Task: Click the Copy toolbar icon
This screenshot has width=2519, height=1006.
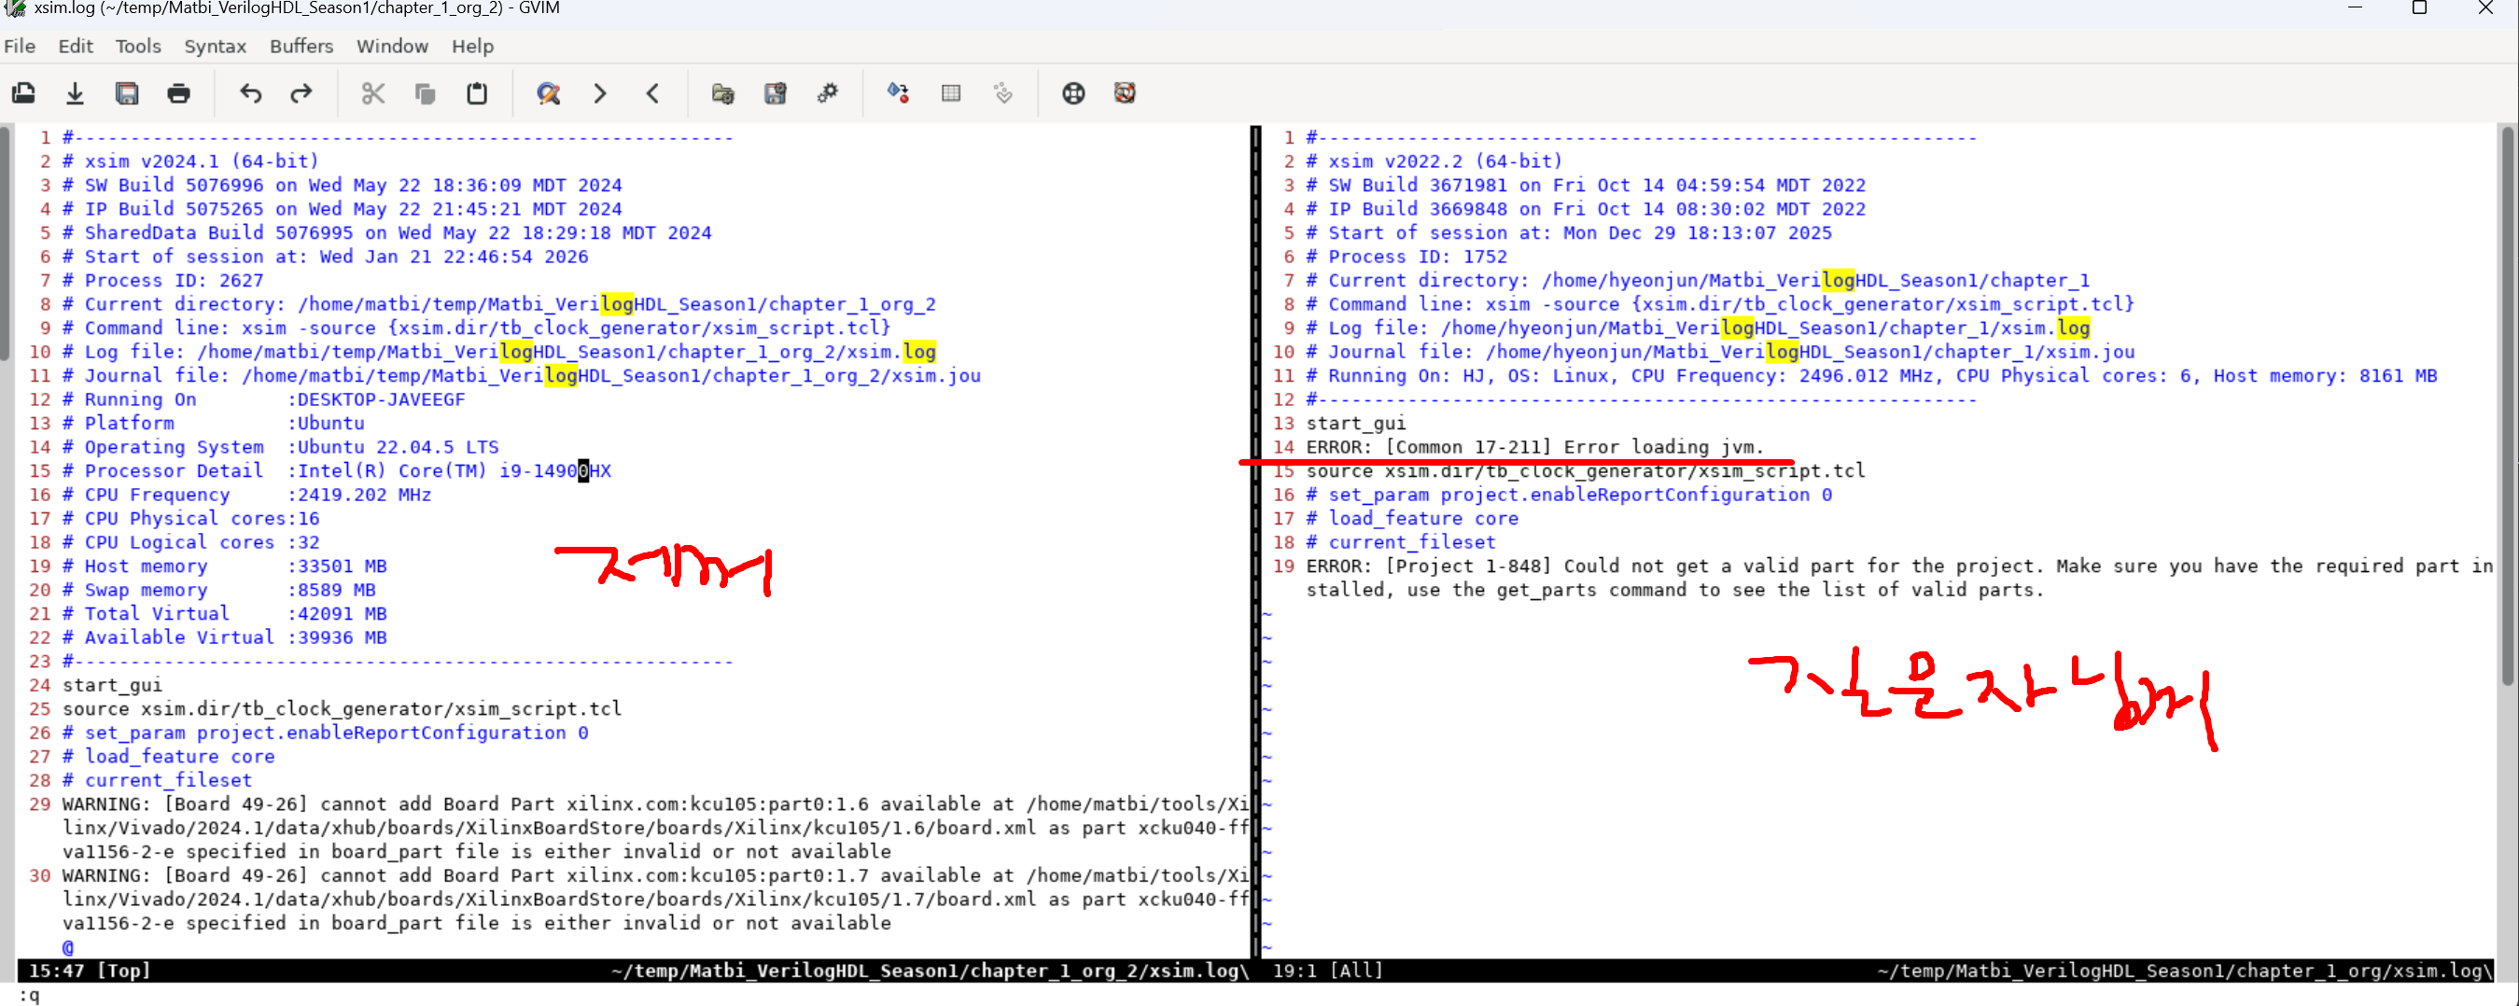Action: tap(425, 93)
